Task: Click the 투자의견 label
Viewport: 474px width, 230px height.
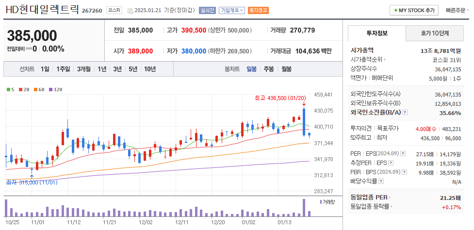Action: coord(360,129)
